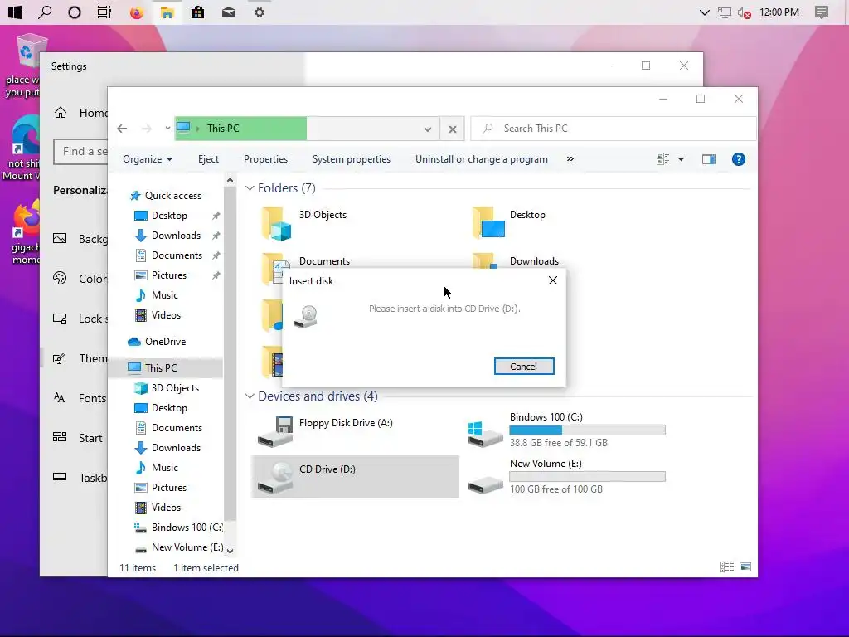Collapse the Devices and drives (4) group
This screenshot has height=637, width=849.
tap(250, 396)
